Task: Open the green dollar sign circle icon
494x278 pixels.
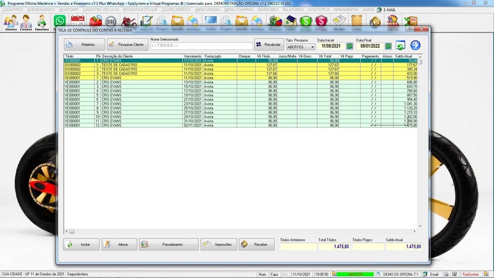Action: click(306, 21)
